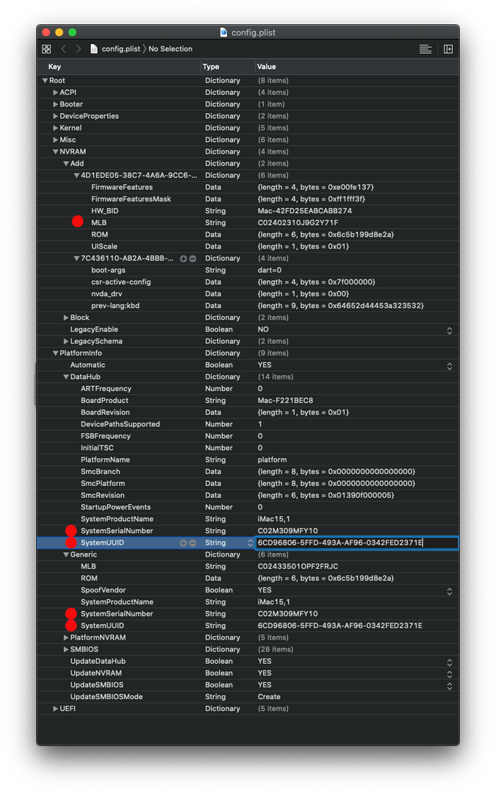Image resolution: width=496 pixels, height=794 pixels.
Task: Toggle the SpoofVendor boolean value stepper
Action: coord(450,590)
